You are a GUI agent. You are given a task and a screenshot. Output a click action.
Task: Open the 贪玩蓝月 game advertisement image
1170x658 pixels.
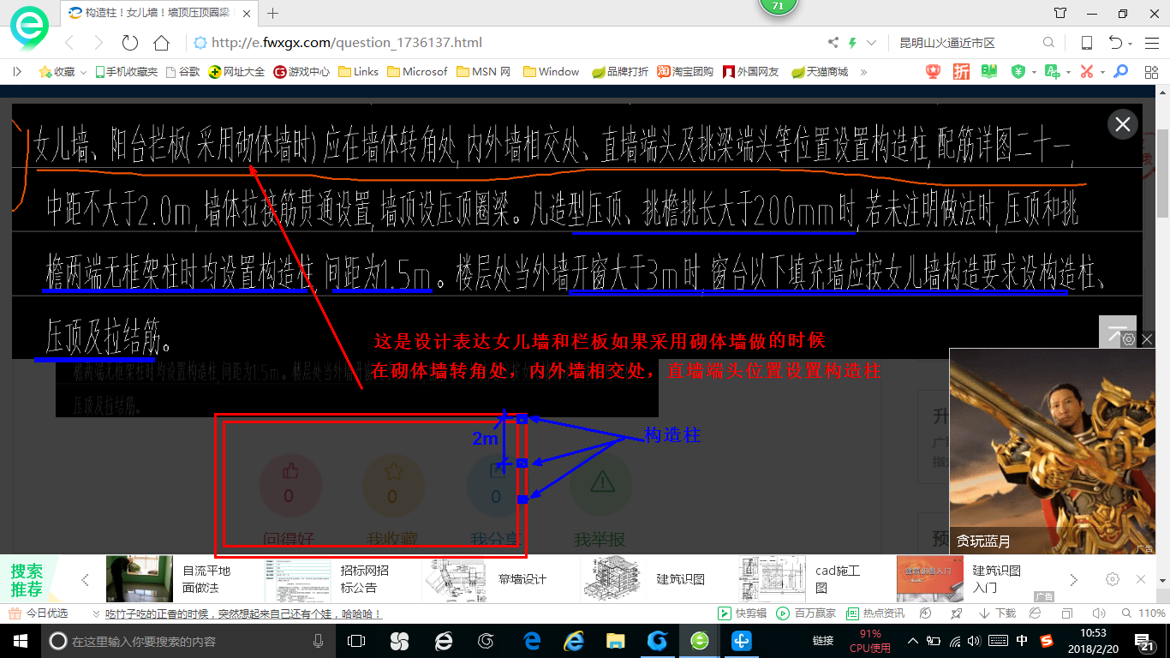click(1052, 450)
